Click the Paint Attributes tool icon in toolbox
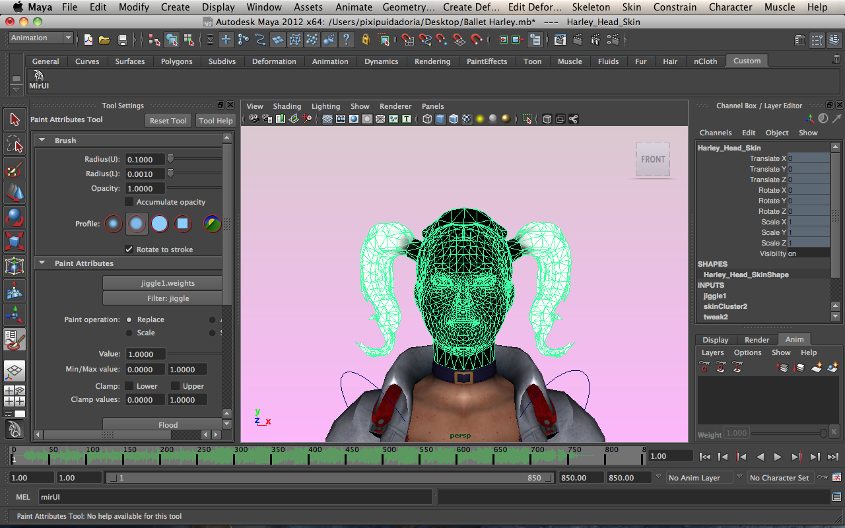This screenshot has height=528, width=845. tap(15, 339)
